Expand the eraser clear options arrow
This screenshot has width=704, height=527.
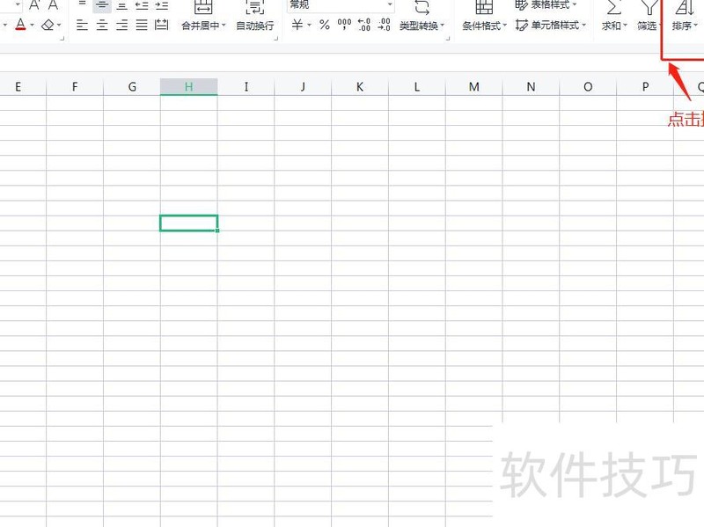(59, 26)
